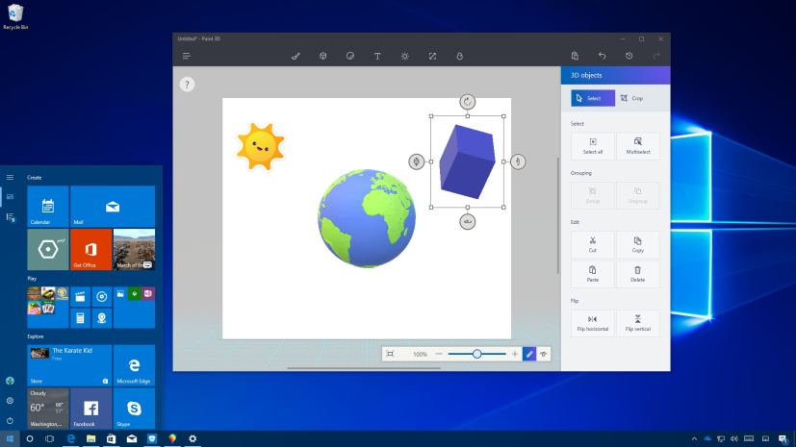The height and width of the screenshot is (447, 796).
Task: Open the Groove Music disc tile
Action: tap(101, 296)
